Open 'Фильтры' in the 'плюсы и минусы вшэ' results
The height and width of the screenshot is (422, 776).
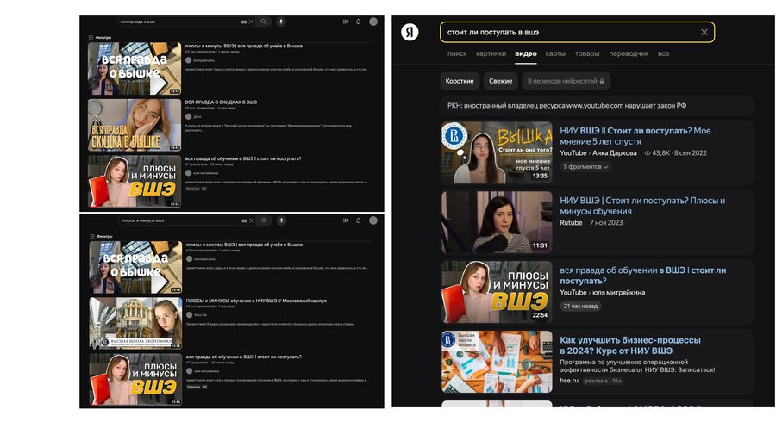pos(101,236)
